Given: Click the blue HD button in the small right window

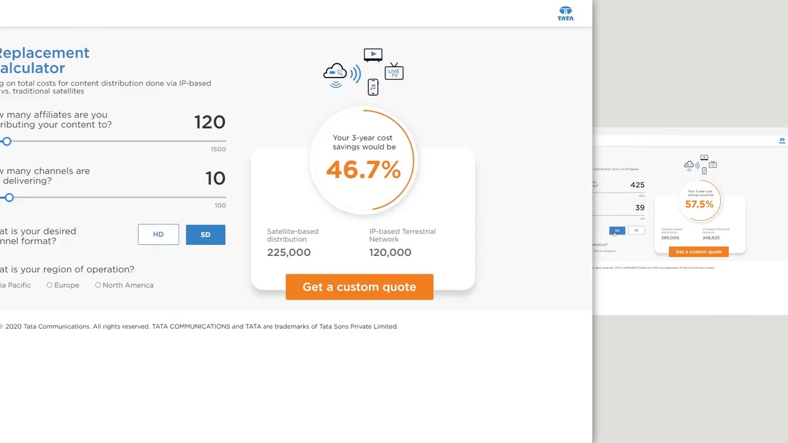Looking at the screenshot, I should coord(617,231).
